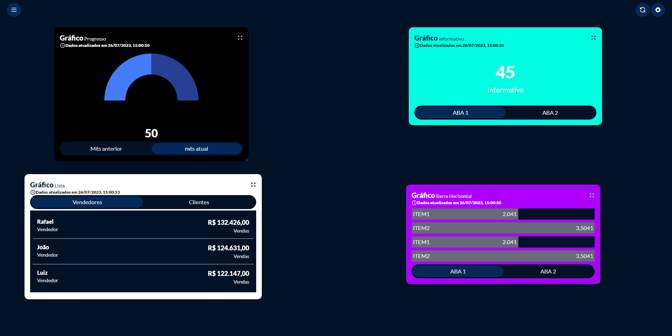The image size is (672, 336).
Task: Switch to ABA 1 in Barra Horizontal card
Action: coord(458,271)
